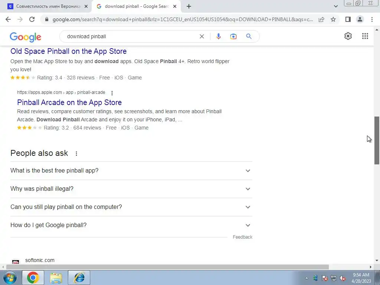This screenshot has height=285, width=380.
Task: Search by image with camera icon
Action: point(233,36)
